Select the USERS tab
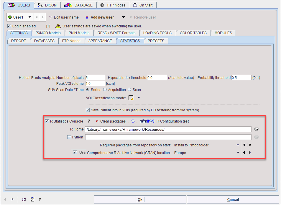This screenshot has height=205, width=281. coord(19,5)
